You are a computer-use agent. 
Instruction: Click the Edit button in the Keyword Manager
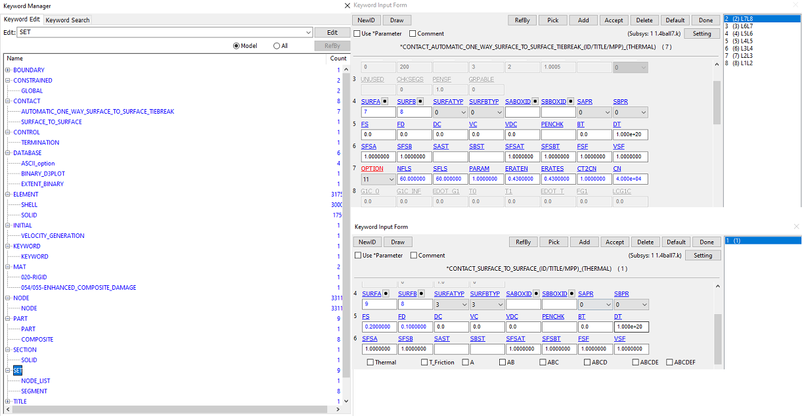coord(332,32)
